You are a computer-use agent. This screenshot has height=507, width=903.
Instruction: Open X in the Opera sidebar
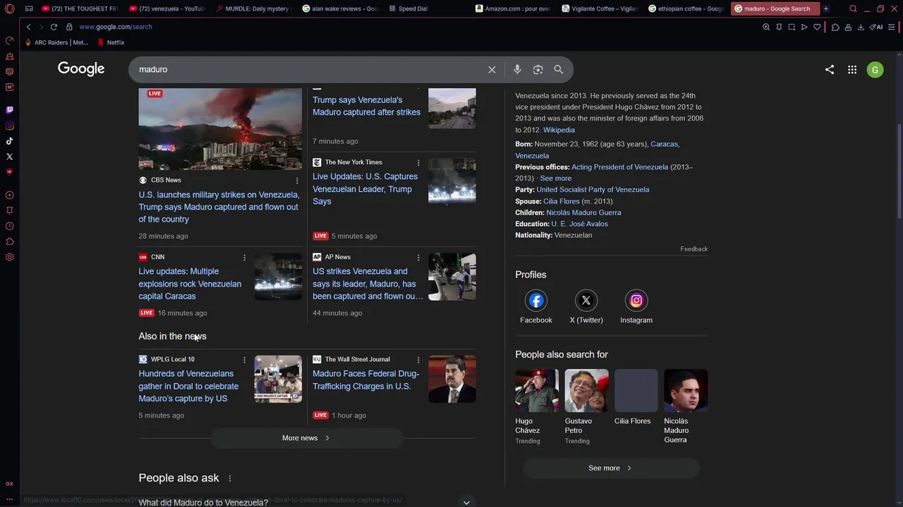9,156
